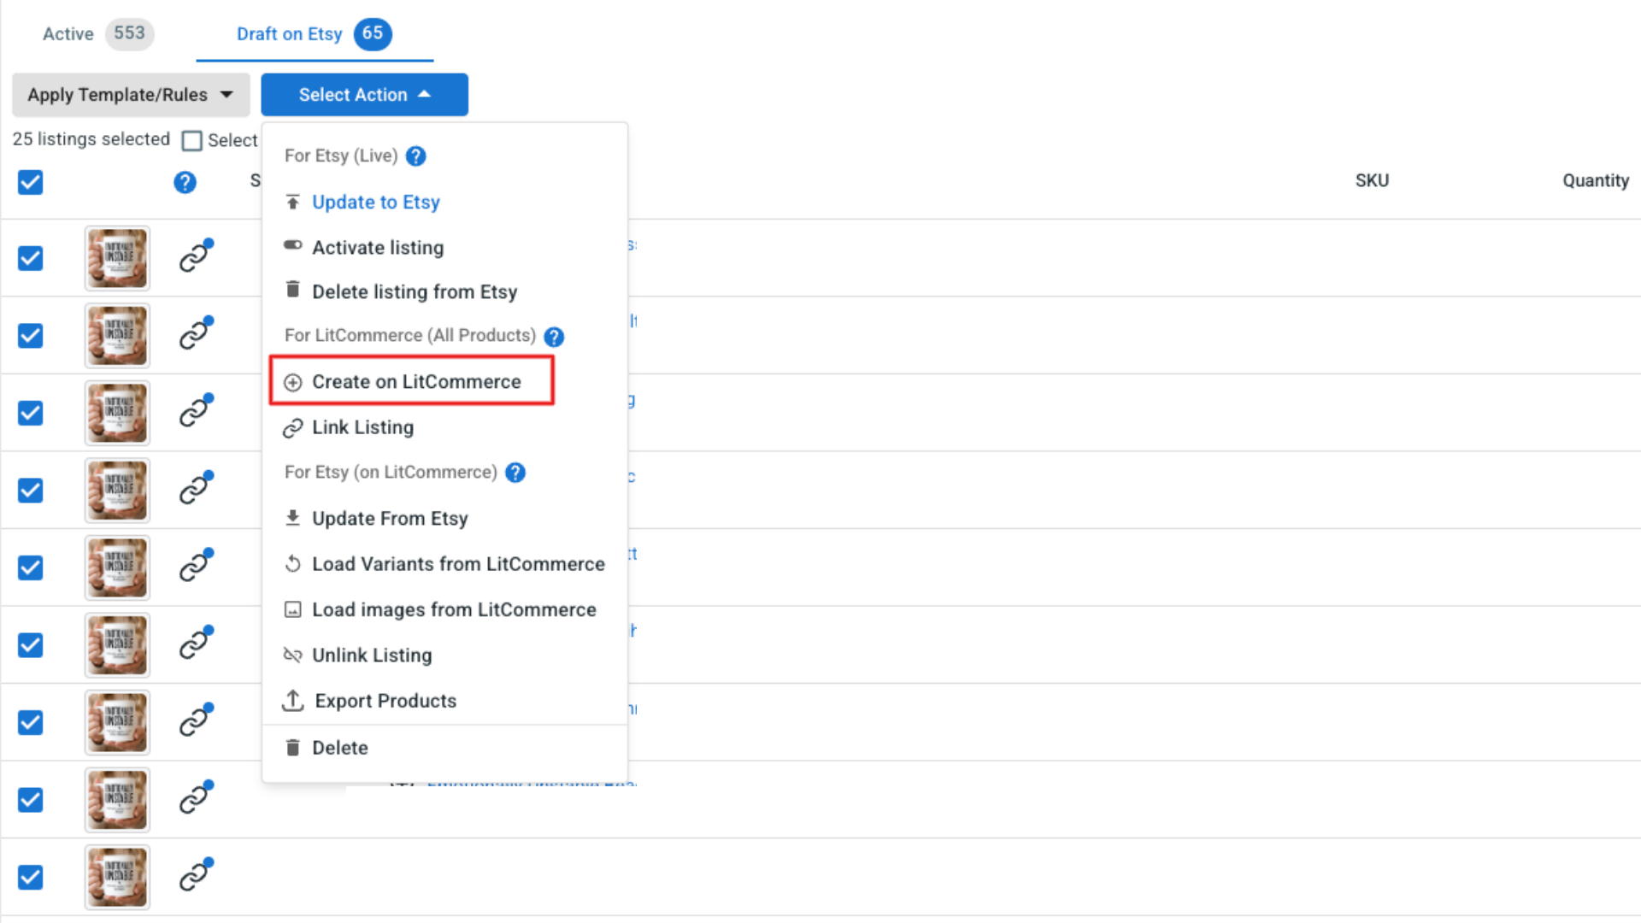Open the fourth listing's mug thumbnail
This screenshot has height=923, width=1641.
point(117,491)
